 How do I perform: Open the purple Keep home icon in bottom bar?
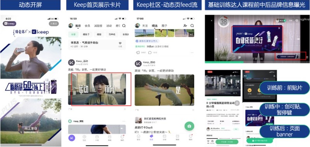[72, 138]
